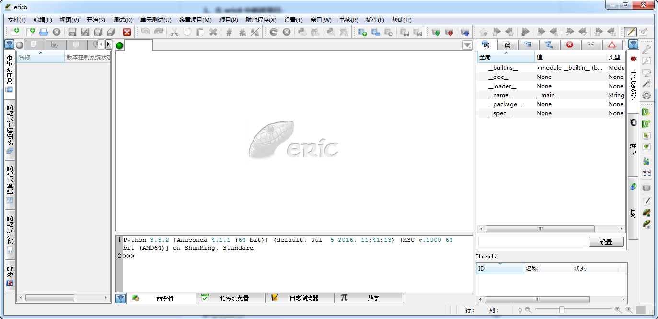This screenshot has height=319, width=658.
Task: Switch to 数字 tab
Action: [x=369, y=298]
